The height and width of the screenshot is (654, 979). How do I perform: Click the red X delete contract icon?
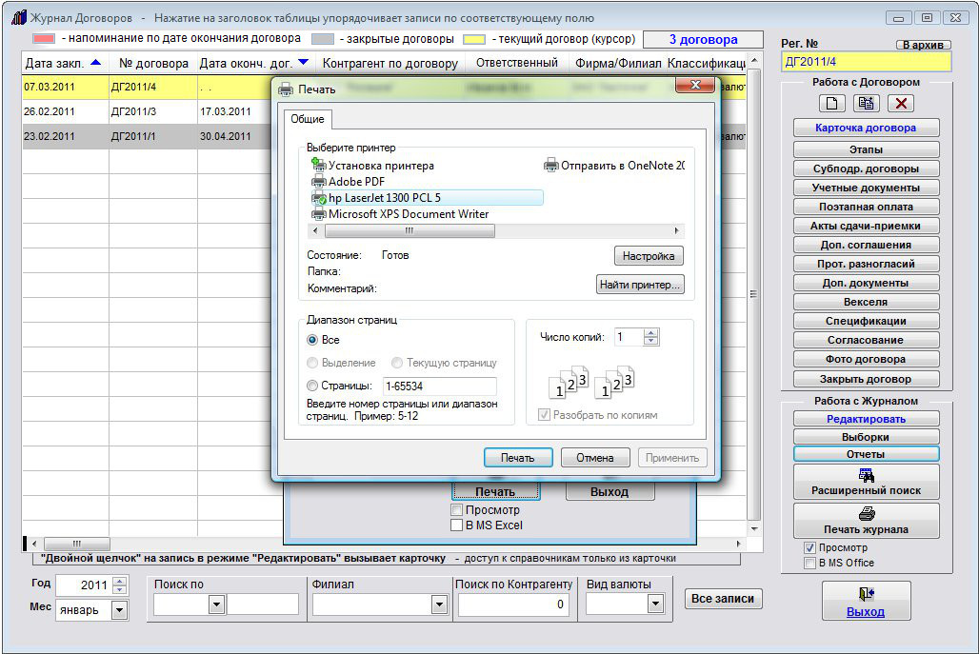pos(900,104)
